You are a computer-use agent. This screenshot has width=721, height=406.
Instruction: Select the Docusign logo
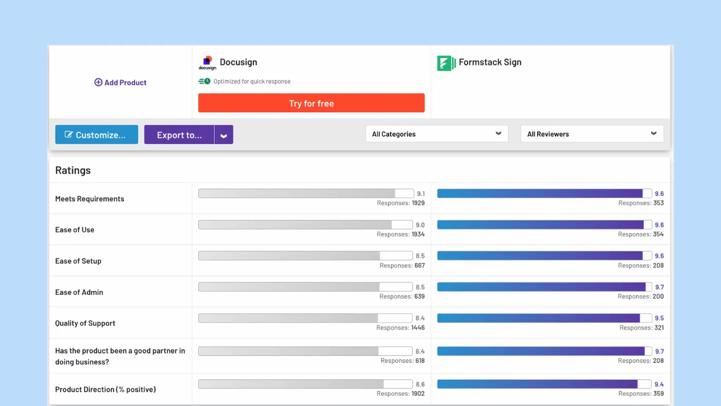(207, 62)
